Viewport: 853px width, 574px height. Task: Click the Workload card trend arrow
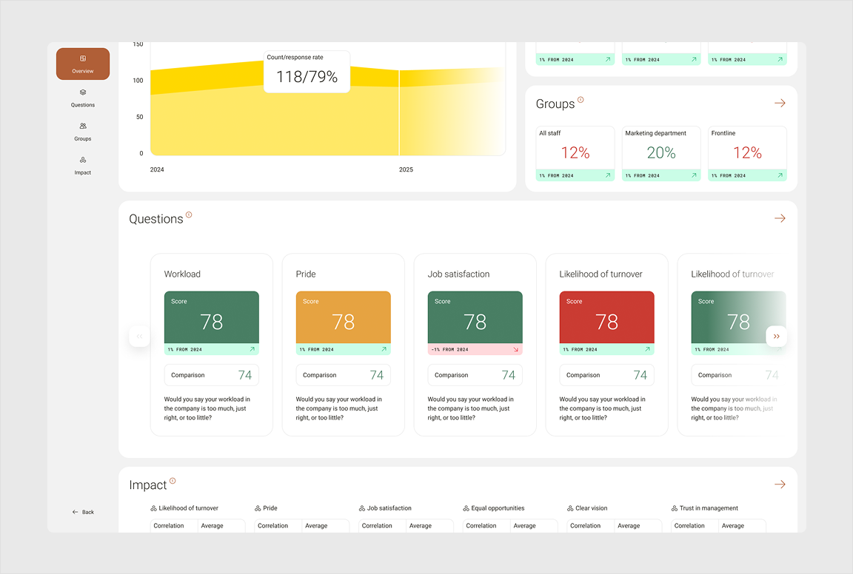pos(252,350)
